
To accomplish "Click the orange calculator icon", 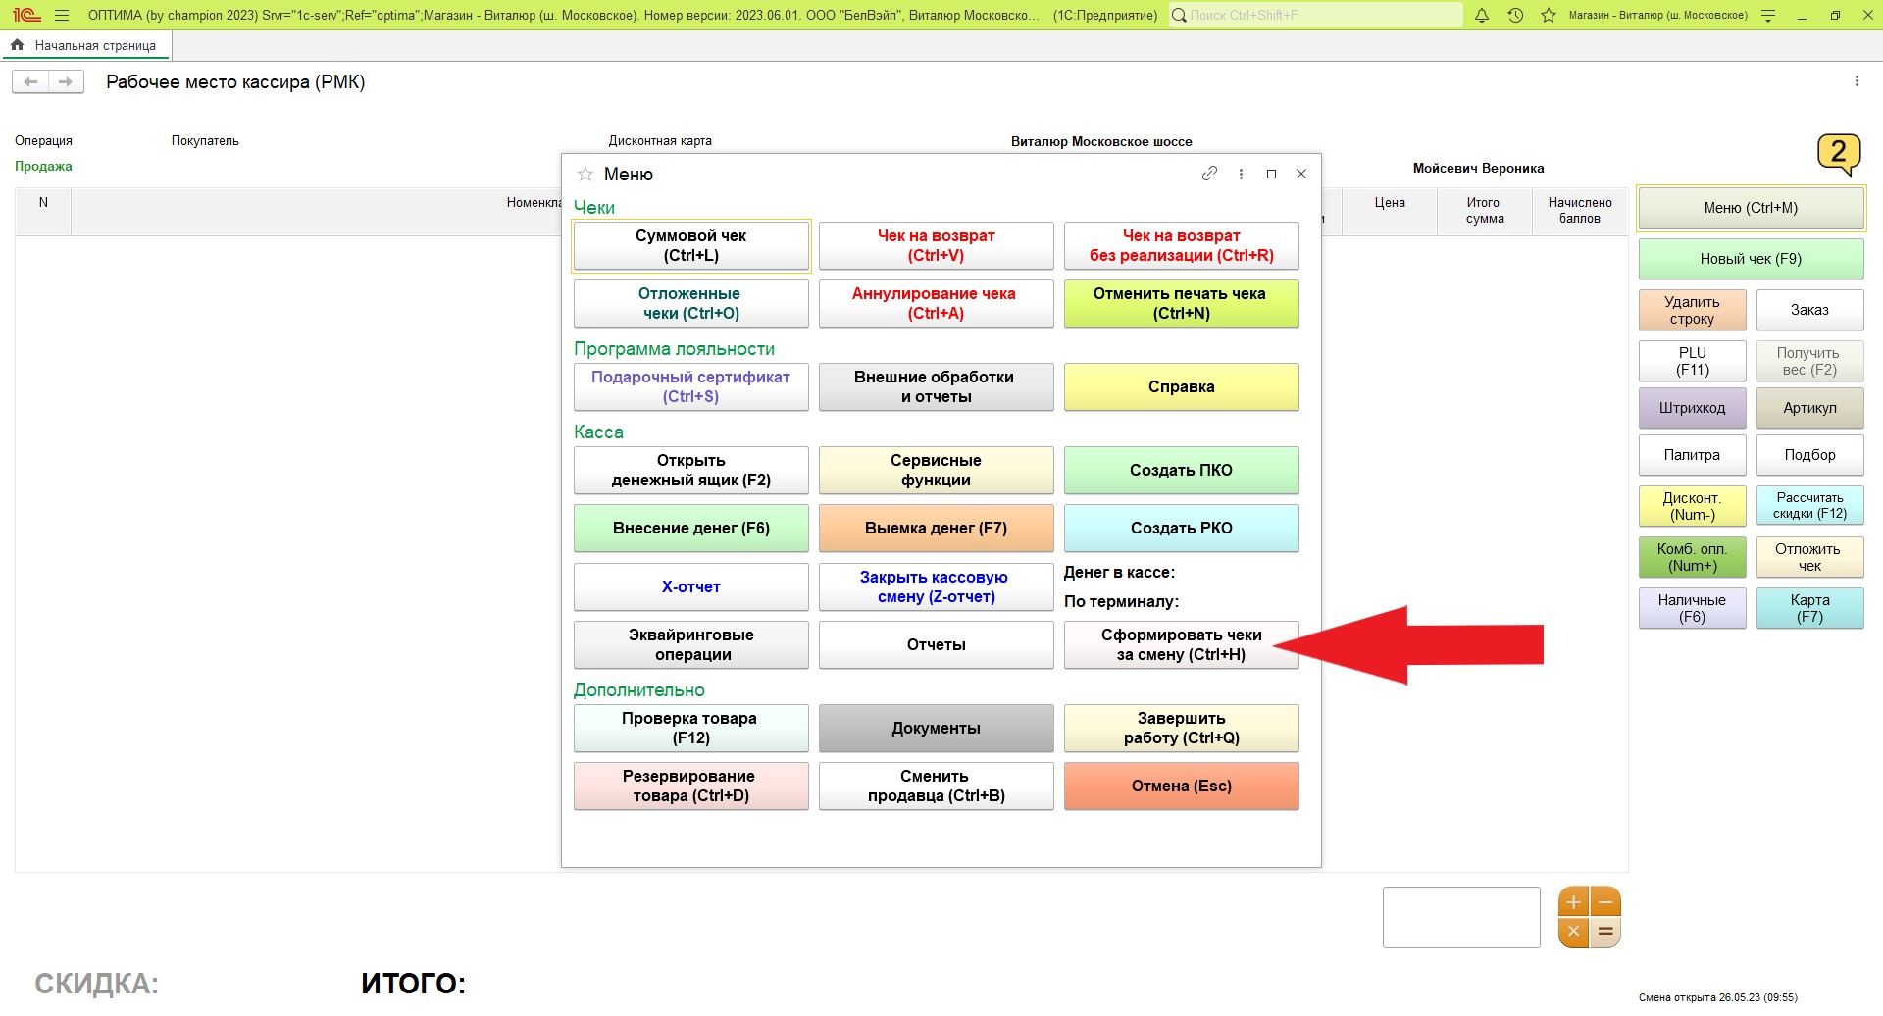I will tap(1589, 917).
